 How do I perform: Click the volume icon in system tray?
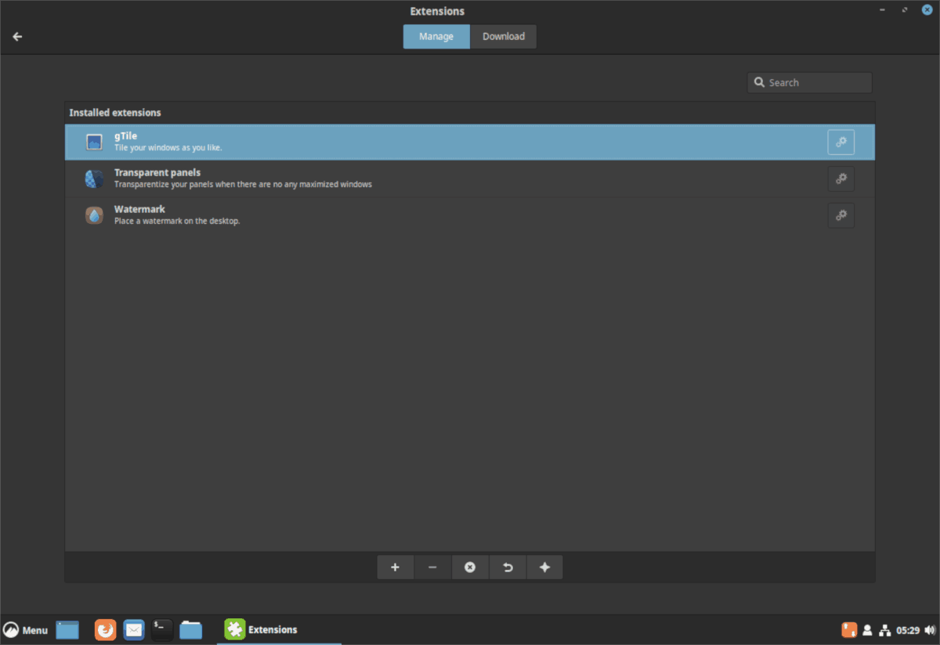pyautogui.click(x=929, y=629)
